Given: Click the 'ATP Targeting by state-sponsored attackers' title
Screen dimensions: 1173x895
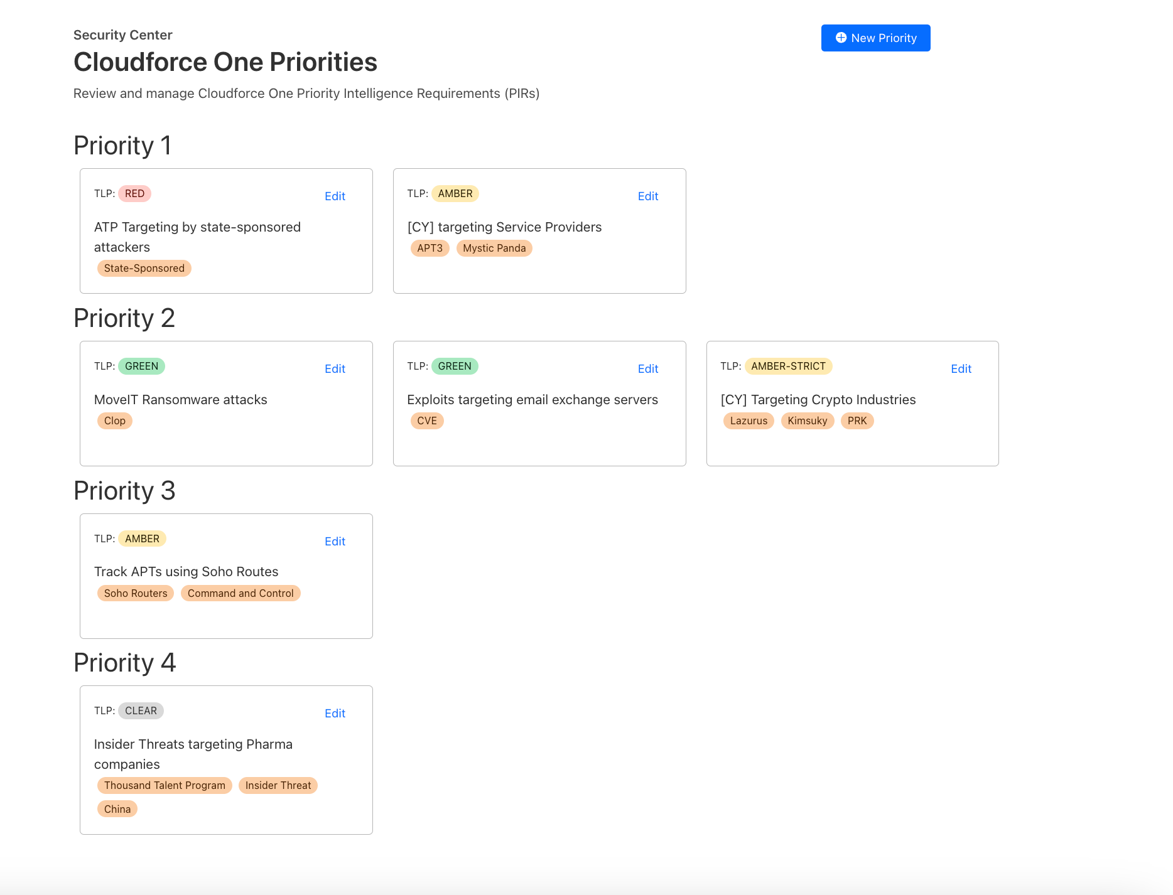Looking at the screenshot, I should (x=197, y=237).
